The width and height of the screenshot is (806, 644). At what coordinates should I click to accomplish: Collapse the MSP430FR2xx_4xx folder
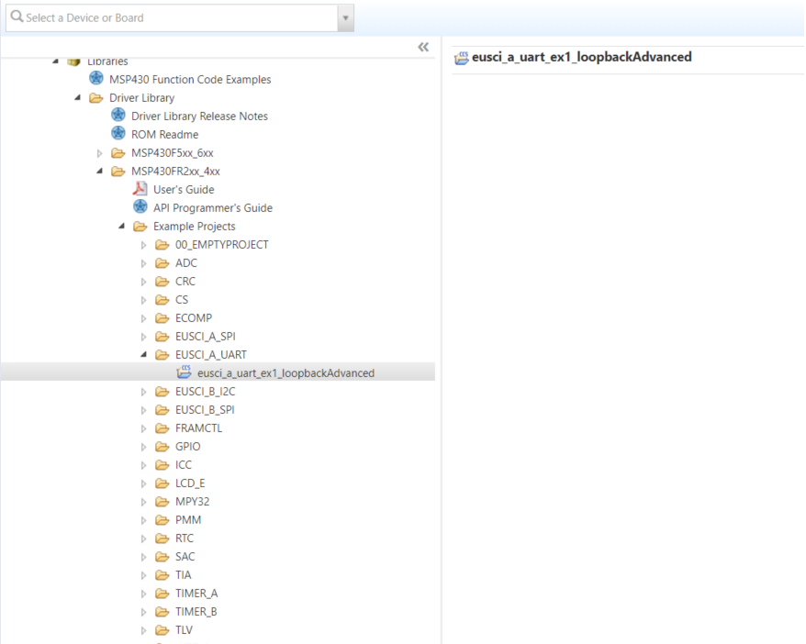[100, 171]
